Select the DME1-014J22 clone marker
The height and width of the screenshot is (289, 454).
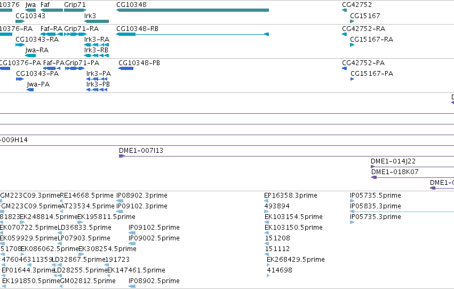click(x=373, y=167)
